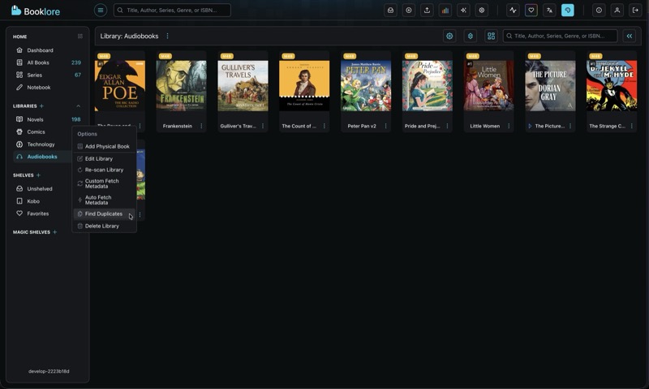Open the three-dot menu beside Library: Audiobooks
The image size is (649, 389).
click(167, 36)
